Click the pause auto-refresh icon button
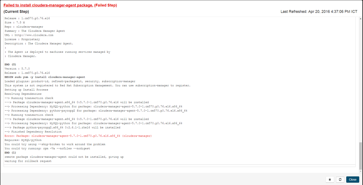 click(x=330, y=180)
